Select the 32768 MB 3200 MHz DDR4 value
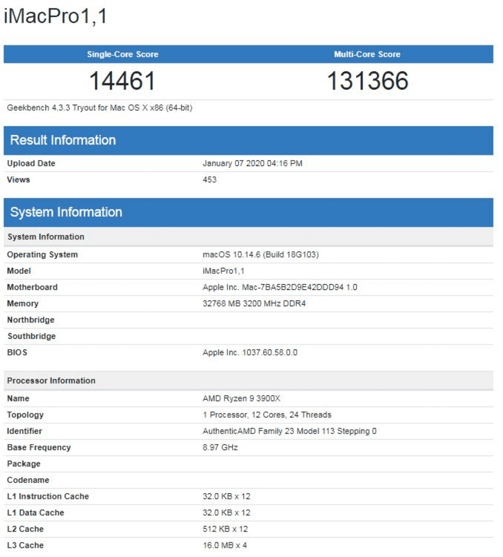The height and width of the screenshot is (557, 503). point(254,304)
